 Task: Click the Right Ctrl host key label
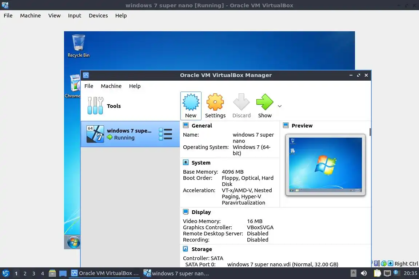point(406,263)
